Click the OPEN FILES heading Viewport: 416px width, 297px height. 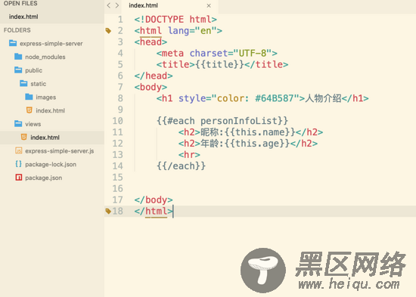[20, 4]
